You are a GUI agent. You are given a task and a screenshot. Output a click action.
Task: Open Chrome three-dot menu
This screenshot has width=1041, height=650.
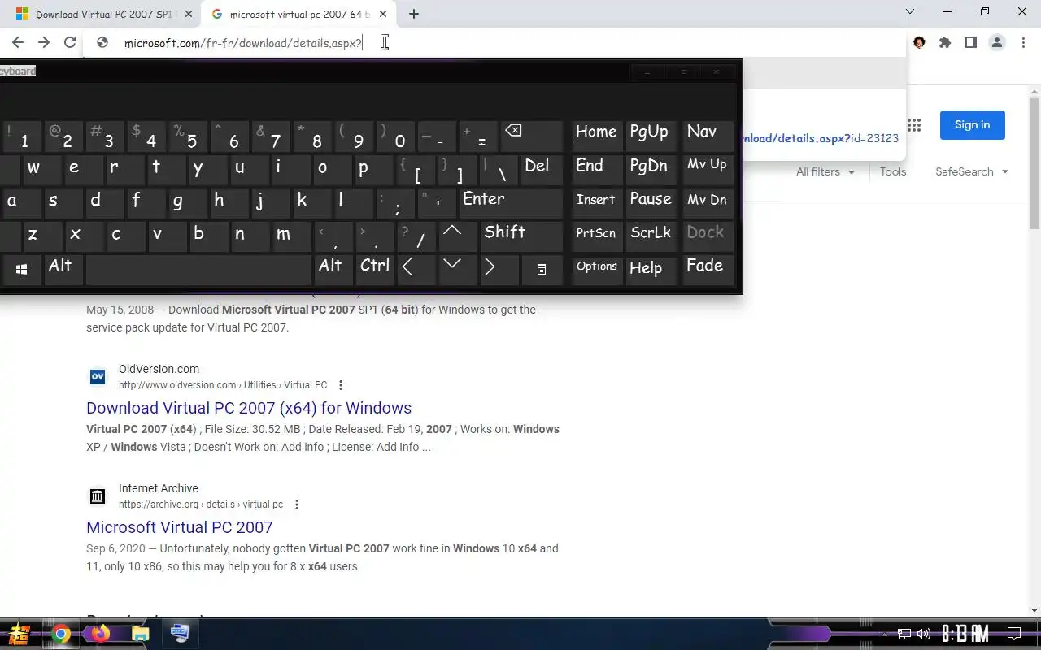coord(1023,43)
